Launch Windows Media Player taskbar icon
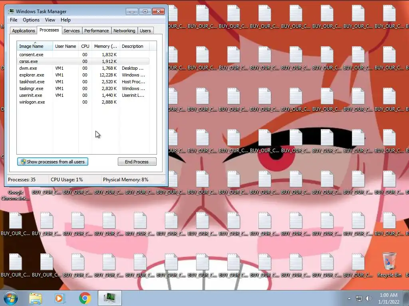This screenshot has height=306, width=409. click(60, 298)
